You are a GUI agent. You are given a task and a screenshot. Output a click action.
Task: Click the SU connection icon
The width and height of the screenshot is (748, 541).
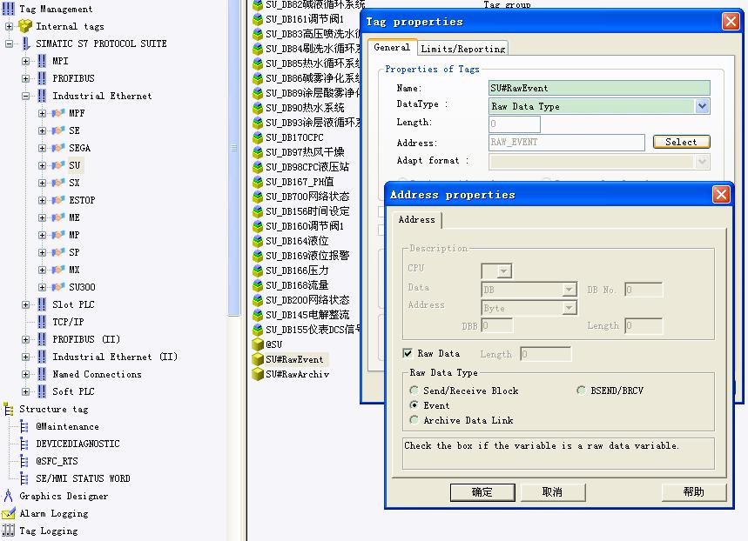58,165
